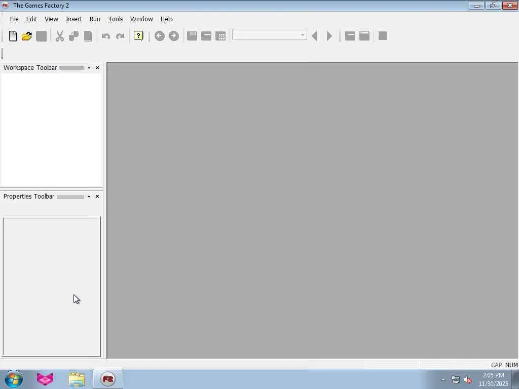Open the Help menu
The height and width of the screenshot is (389, 519).
[166, 19]
